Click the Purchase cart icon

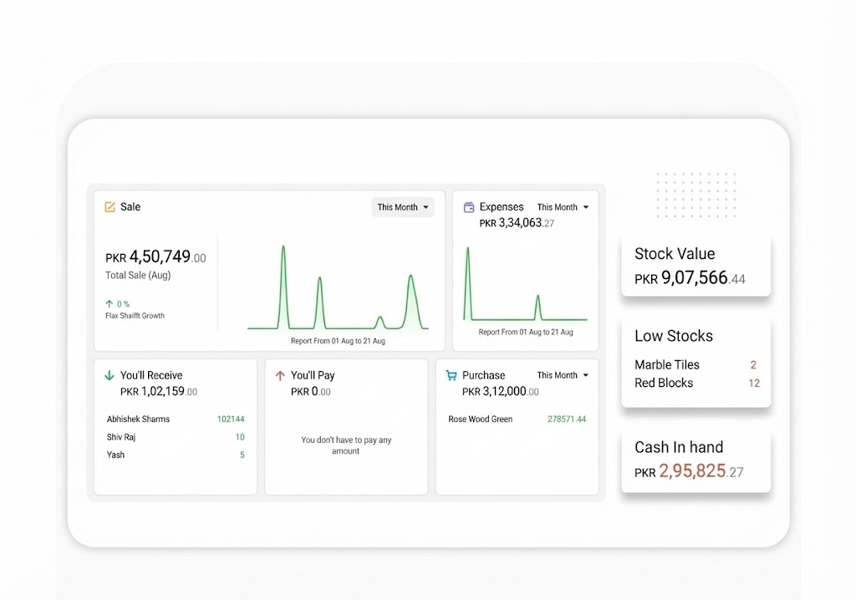tap(451, 376)
